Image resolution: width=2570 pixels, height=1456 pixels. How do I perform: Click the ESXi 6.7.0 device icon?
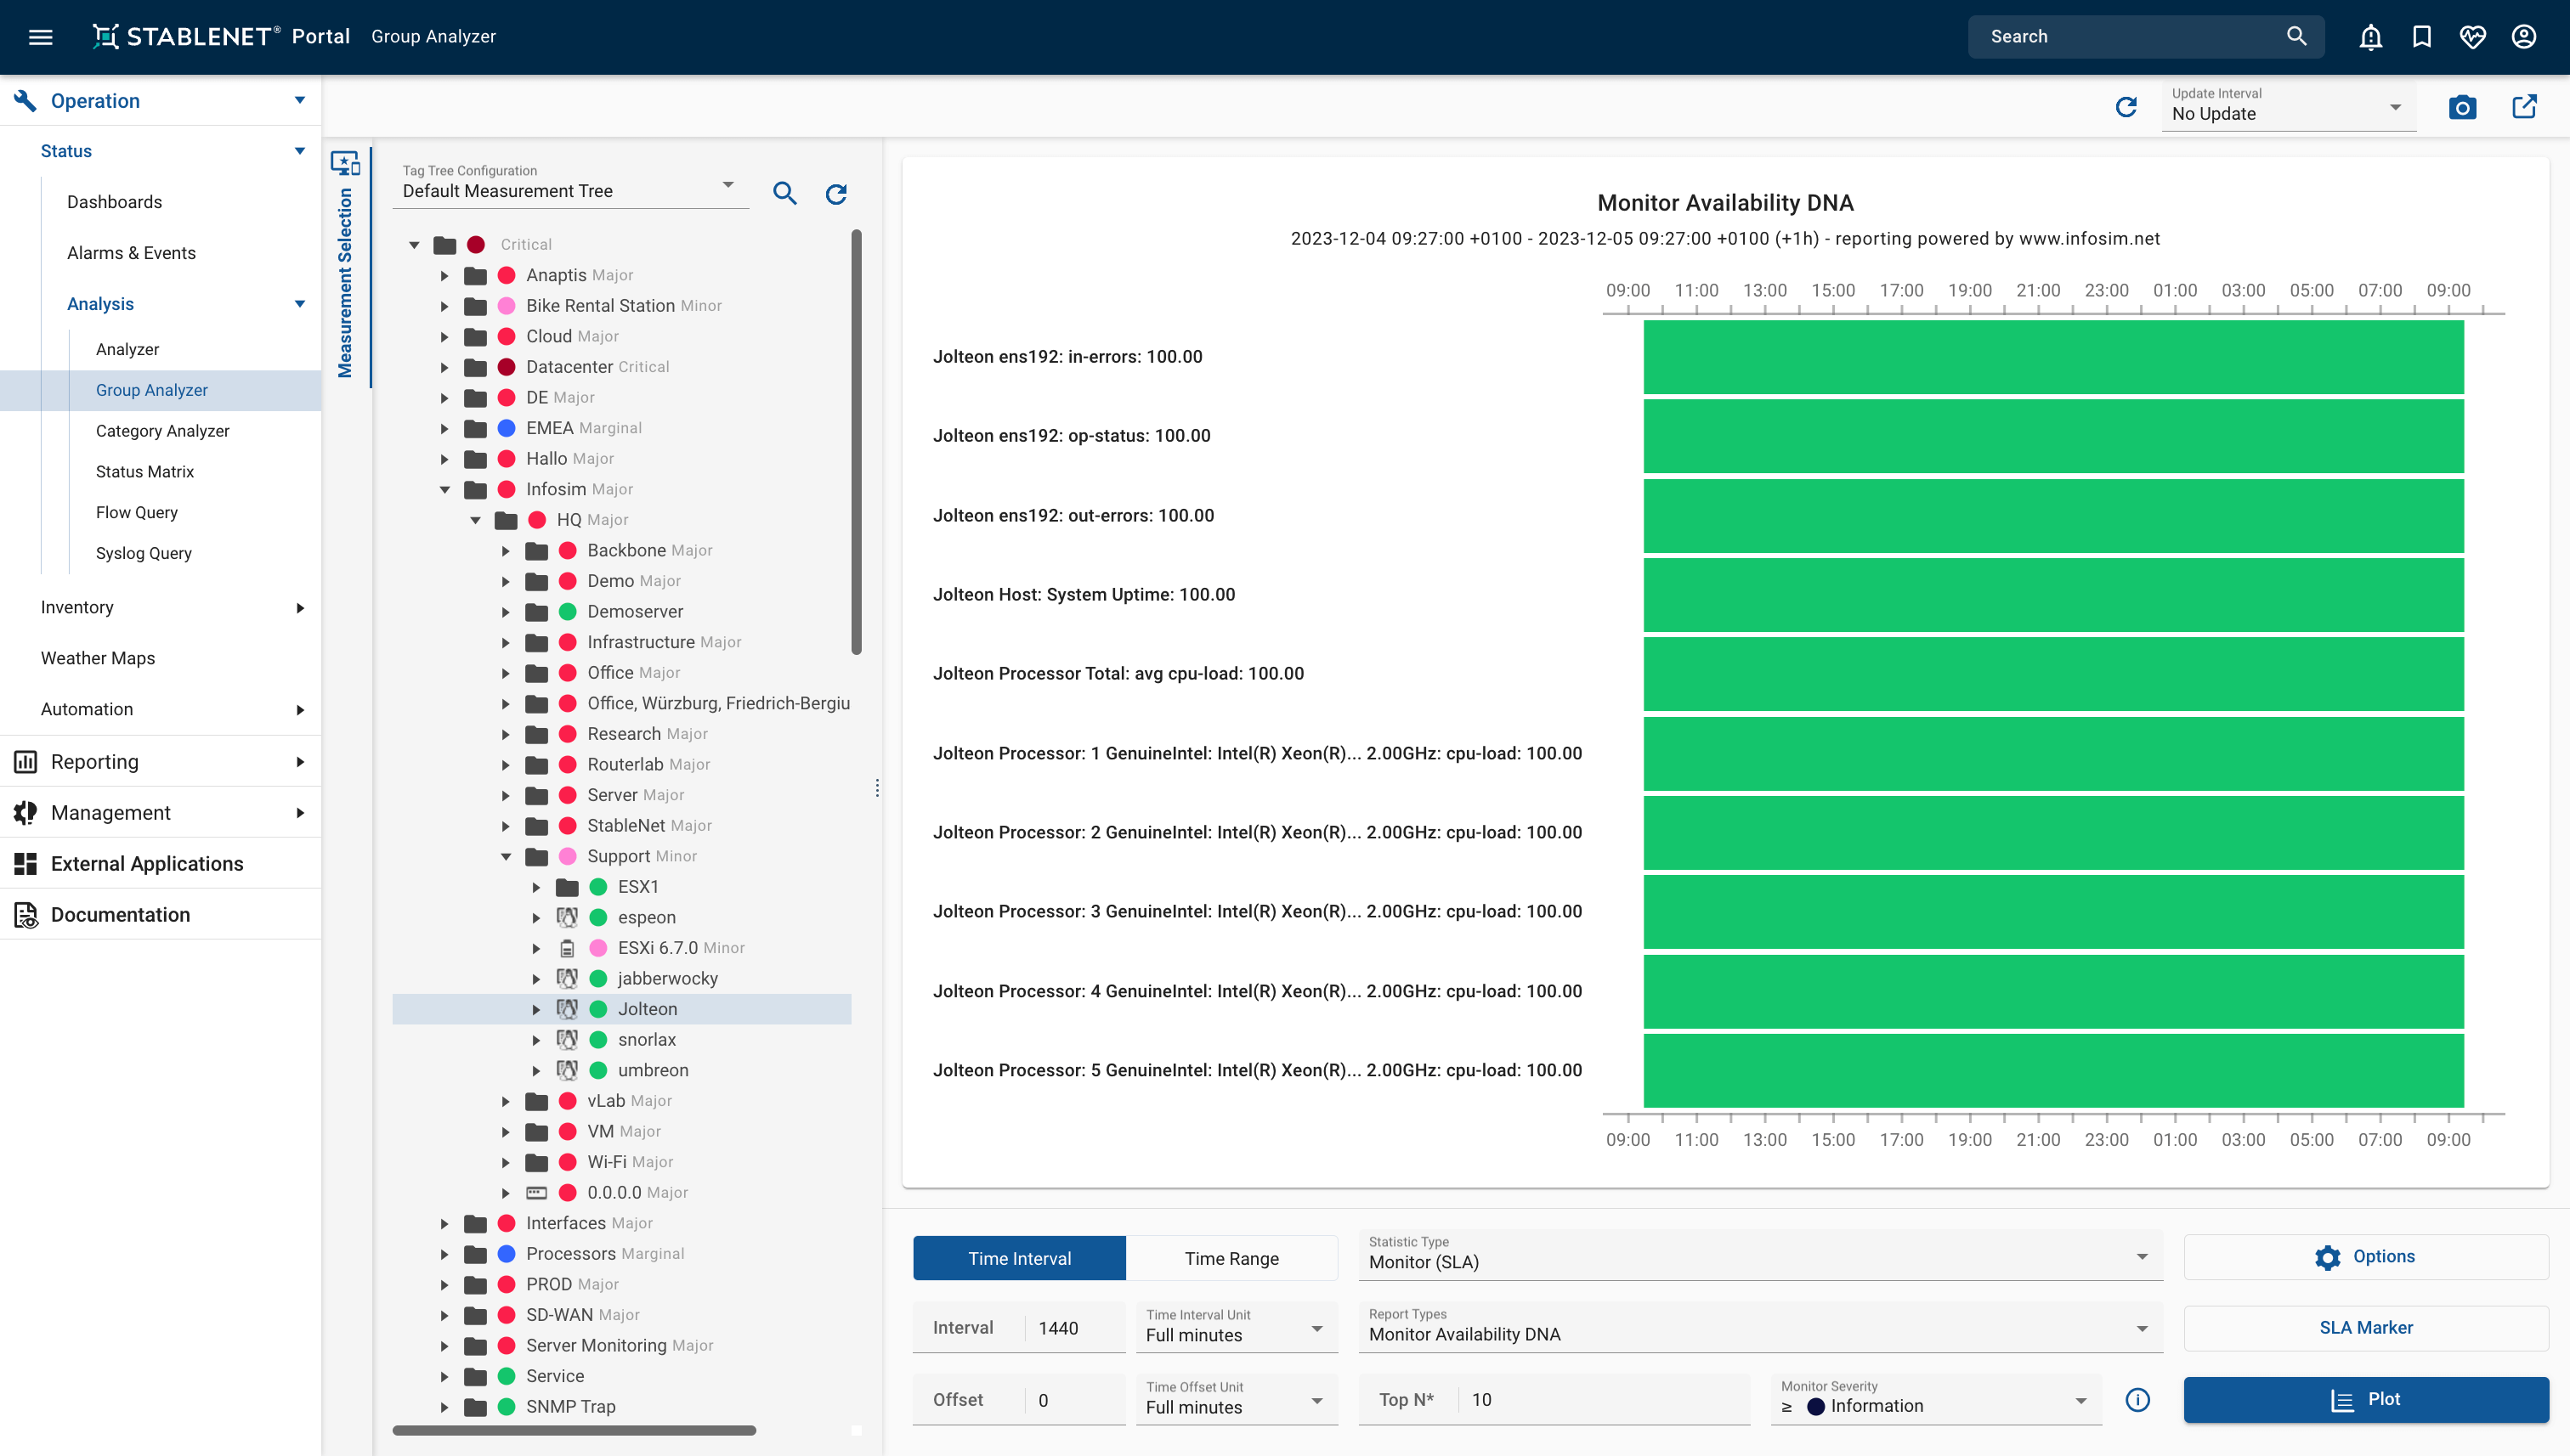point(567,948)
